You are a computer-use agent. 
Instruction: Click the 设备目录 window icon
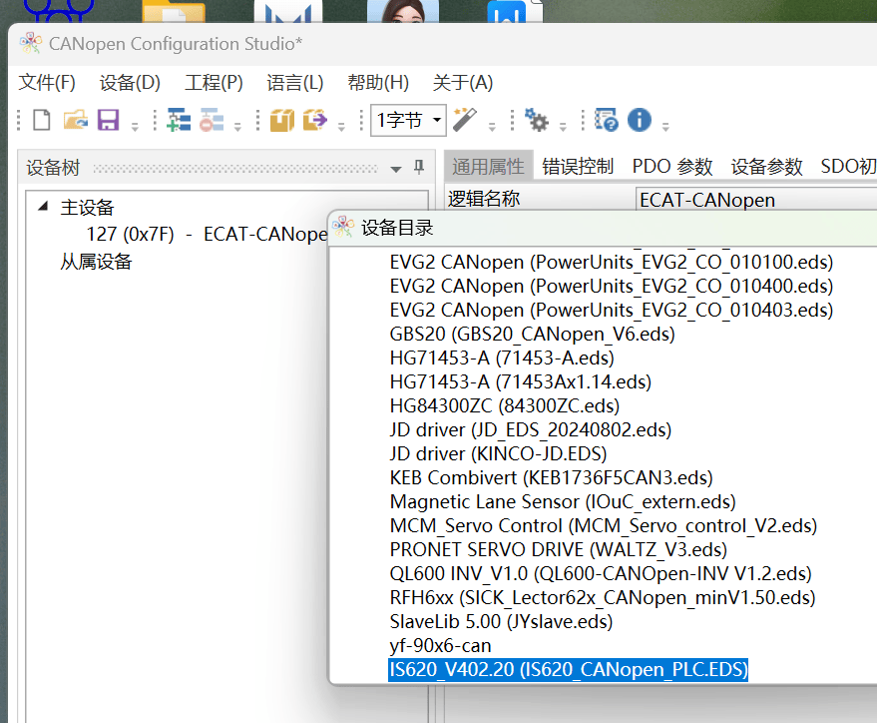(343, 228)
